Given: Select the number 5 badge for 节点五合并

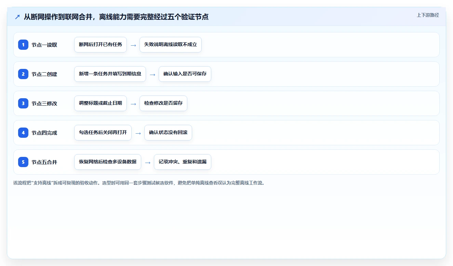Looking at the screenshot, I should tap(23, 162).
